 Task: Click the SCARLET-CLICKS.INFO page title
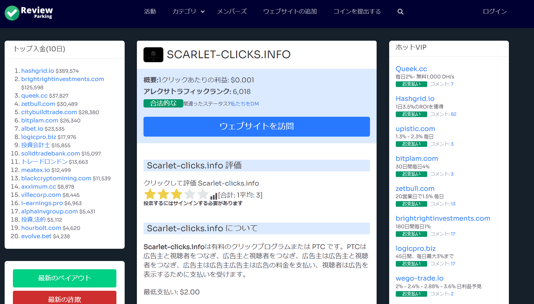point(229,55)
